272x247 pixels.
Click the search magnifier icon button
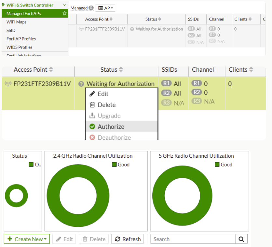click(x=241, y=239)
